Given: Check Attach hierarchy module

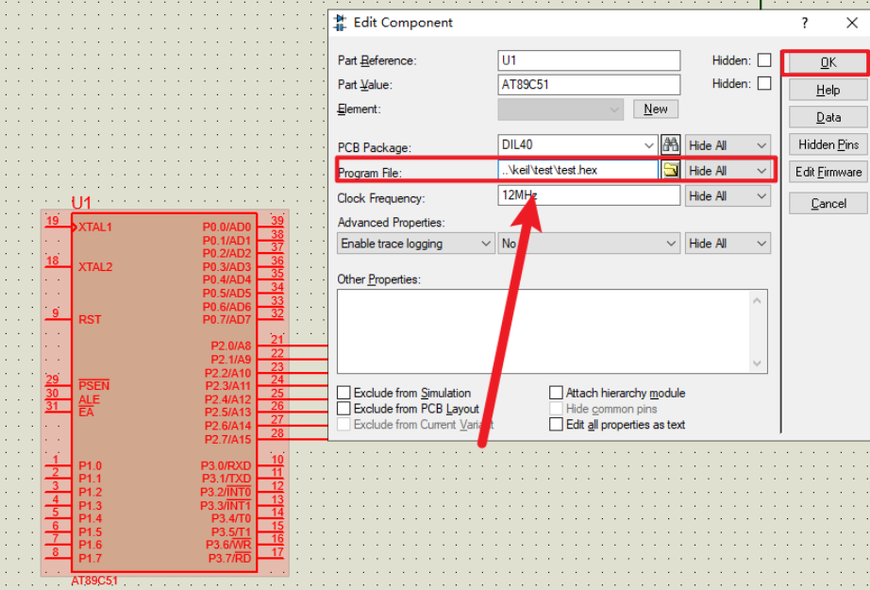Looking at the screenshot, I should coord(556,393).
